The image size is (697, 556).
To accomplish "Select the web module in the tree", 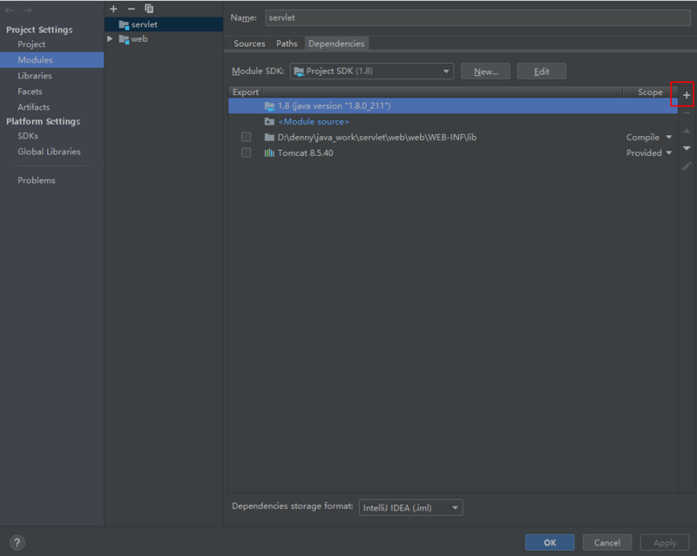I will (164, 39).
